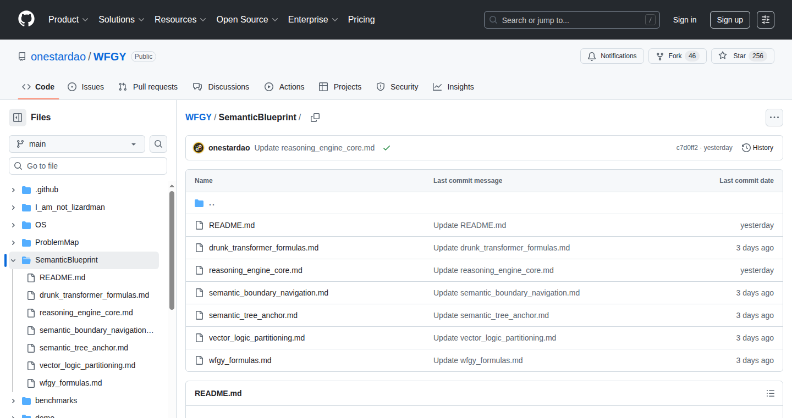Click the search files magnifier button

coord(158,144)
